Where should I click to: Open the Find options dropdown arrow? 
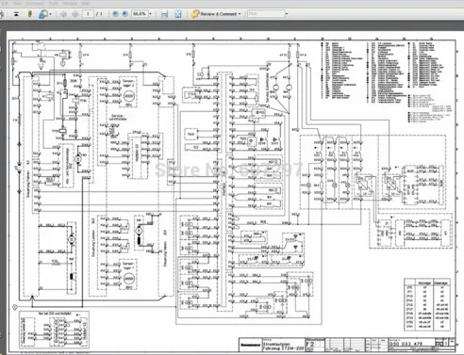(287, 14)
